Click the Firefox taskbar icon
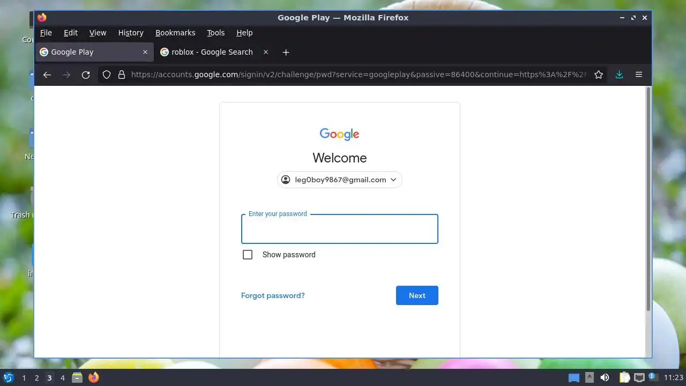This screenshot has width=686, height=386. click(x=94, y=377)
